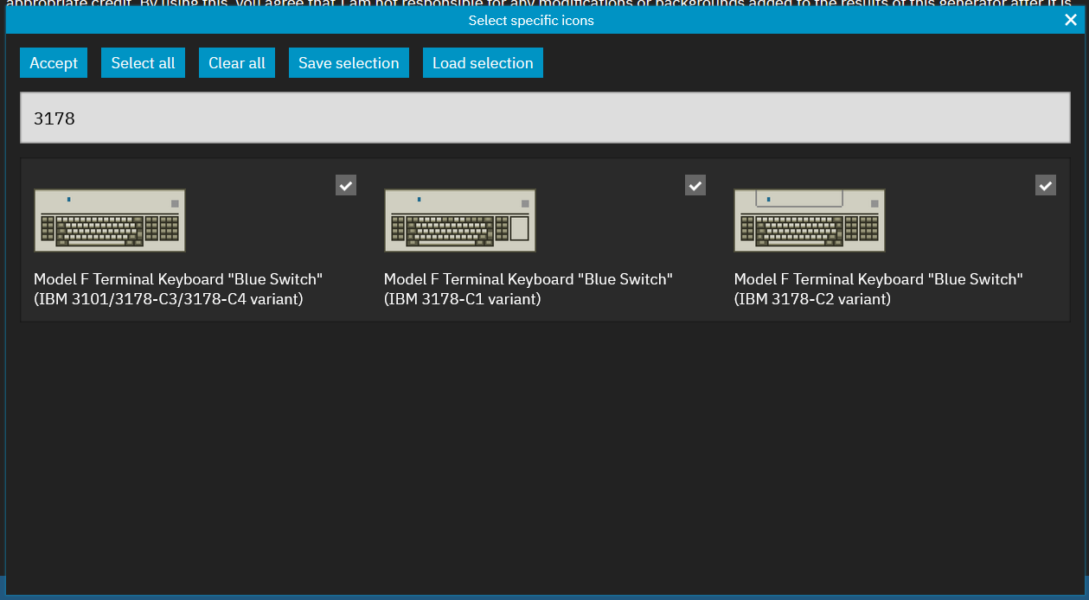Clear all selected icons
The height and width of the screenshot is (600, 1089).
click(236, 62)
